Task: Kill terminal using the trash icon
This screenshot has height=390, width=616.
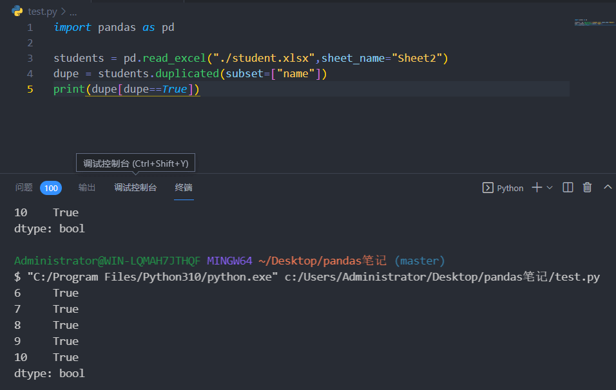Action: tap(587, 188)
